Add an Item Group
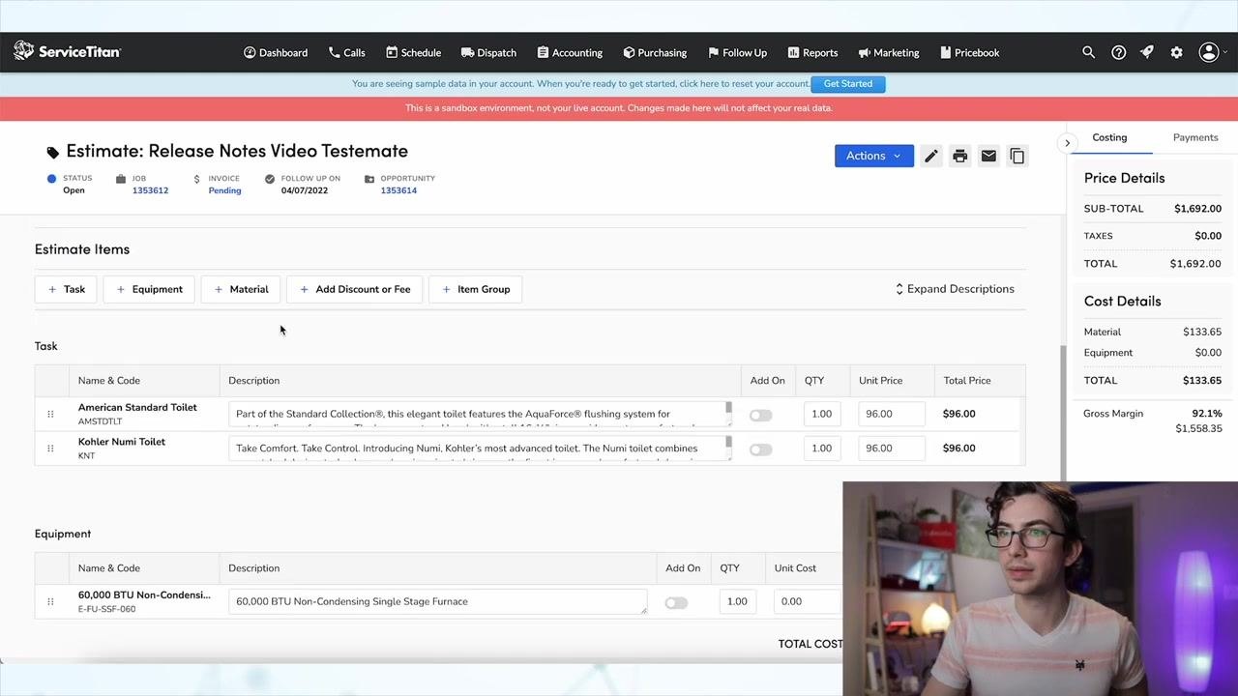The image size is (1238, 696). point(475,289)
